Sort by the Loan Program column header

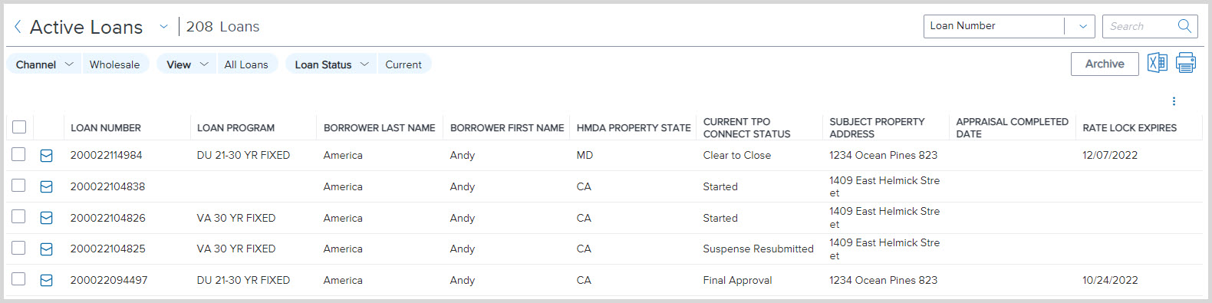235,128
